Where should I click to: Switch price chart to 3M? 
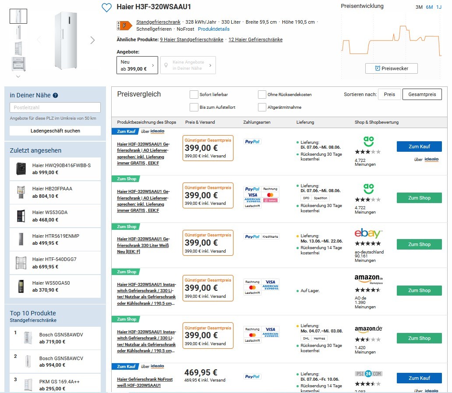(419, 7)
